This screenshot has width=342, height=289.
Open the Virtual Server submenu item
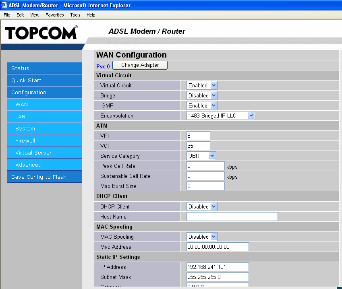pos(44,153)
